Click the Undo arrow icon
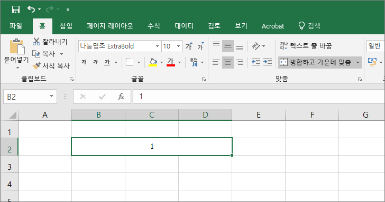The width and height of the screenshot is (385, 202). click(x=31, y=9)
